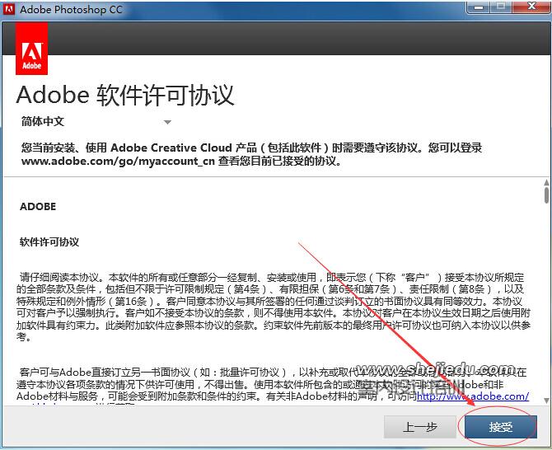Click the heading 'Adobe 软件许可协议'
Viewport: 552px width, 450px height.
[x=125, y=95]
